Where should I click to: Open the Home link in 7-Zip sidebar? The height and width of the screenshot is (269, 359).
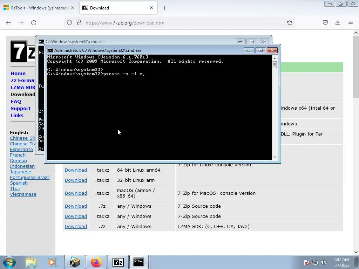pos(18,74)
